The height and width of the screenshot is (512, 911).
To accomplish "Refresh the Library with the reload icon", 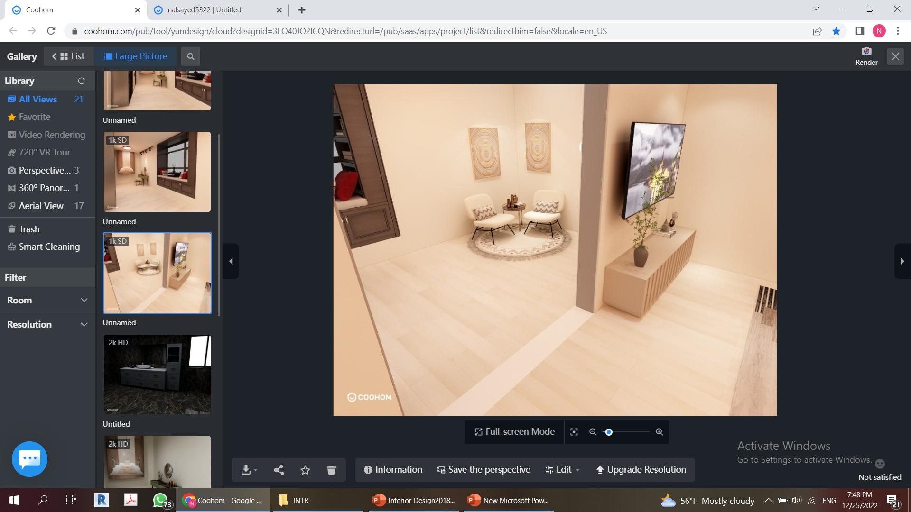I will click(x=81, y=81).
